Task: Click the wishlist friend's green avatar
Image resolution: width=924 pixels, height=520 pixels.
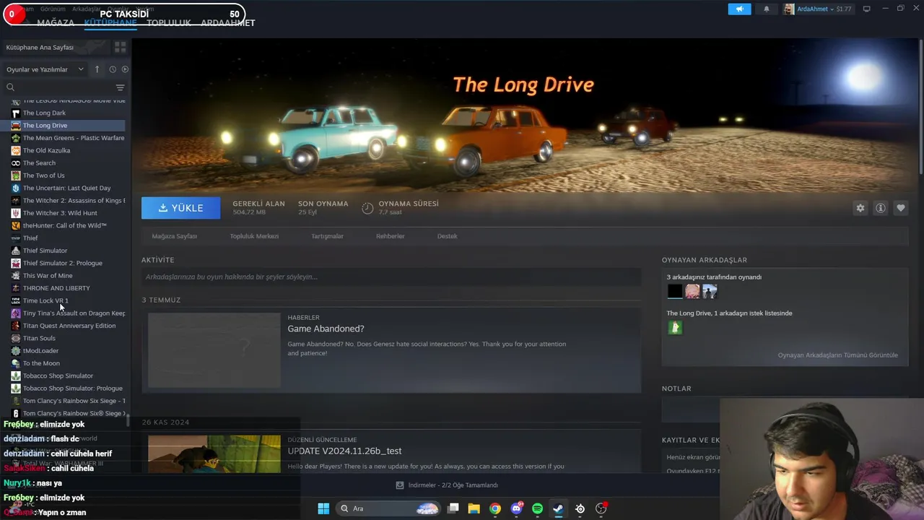Action: point(675,327)
